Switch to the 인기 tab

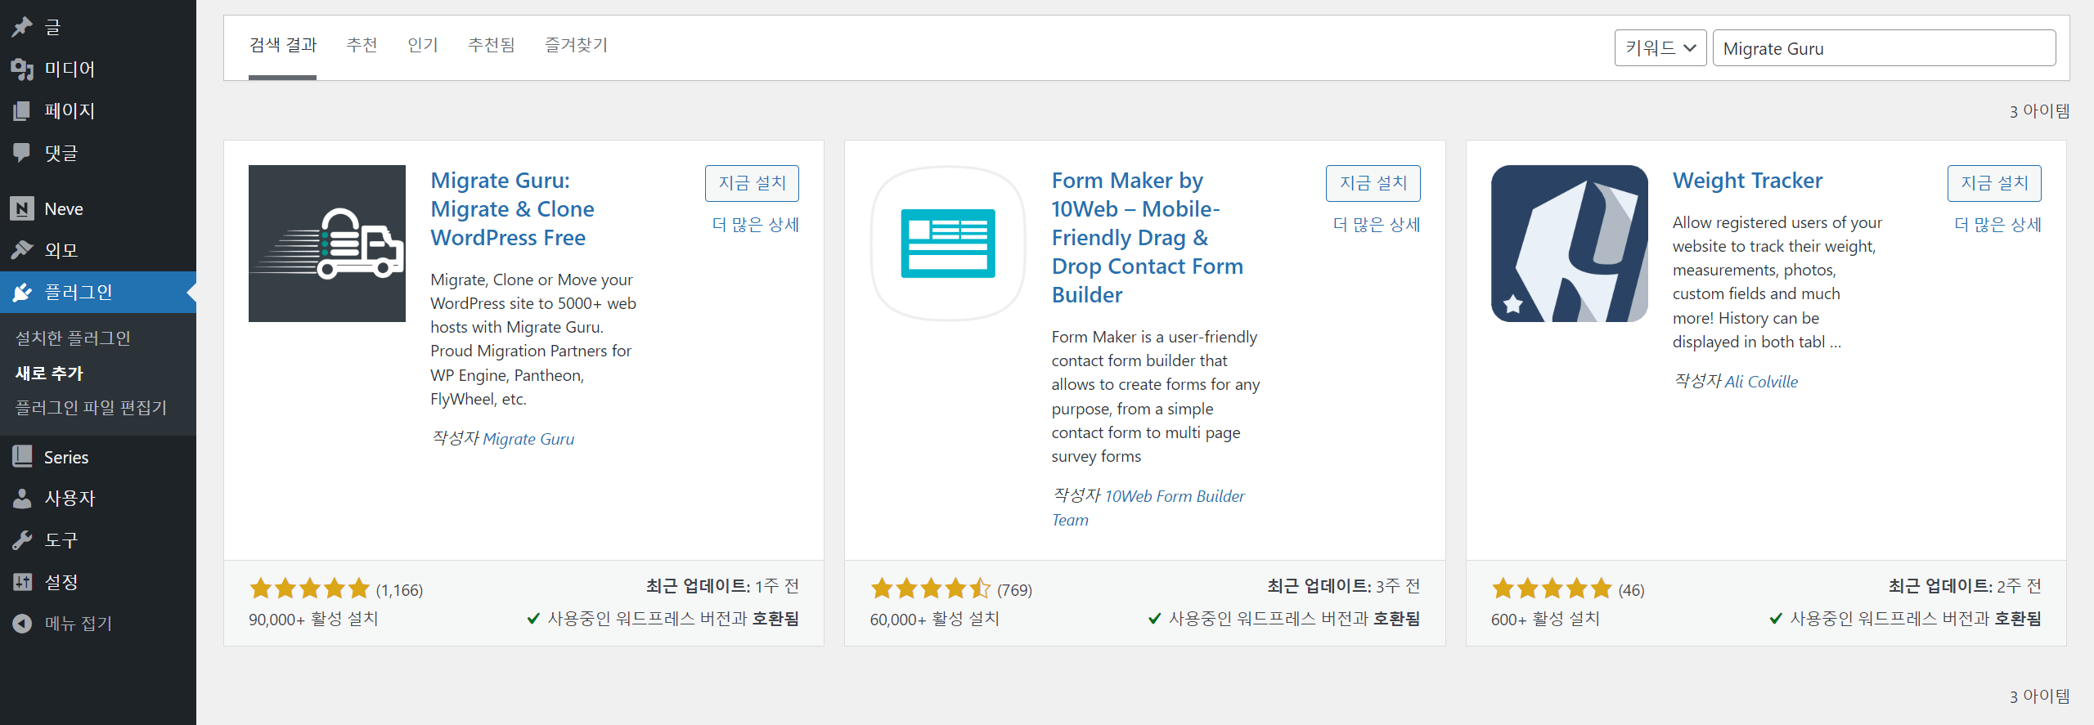tap(422, 45)
